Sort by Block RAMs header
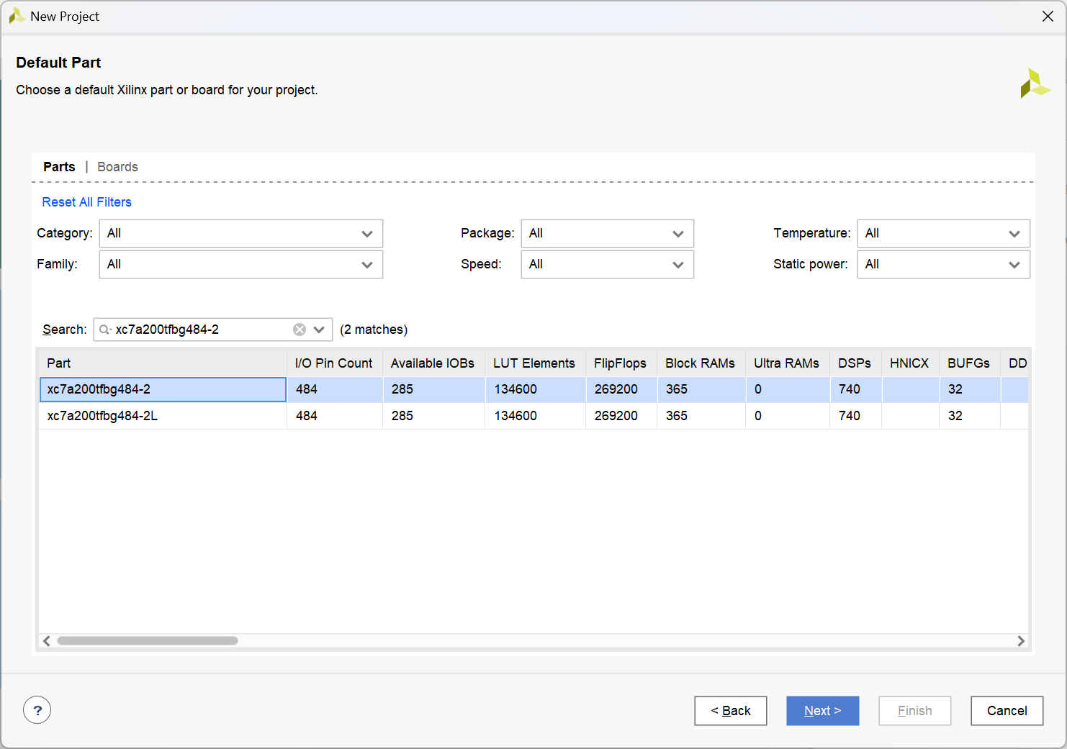The image size is (1067, 749). tap(701, 363)
